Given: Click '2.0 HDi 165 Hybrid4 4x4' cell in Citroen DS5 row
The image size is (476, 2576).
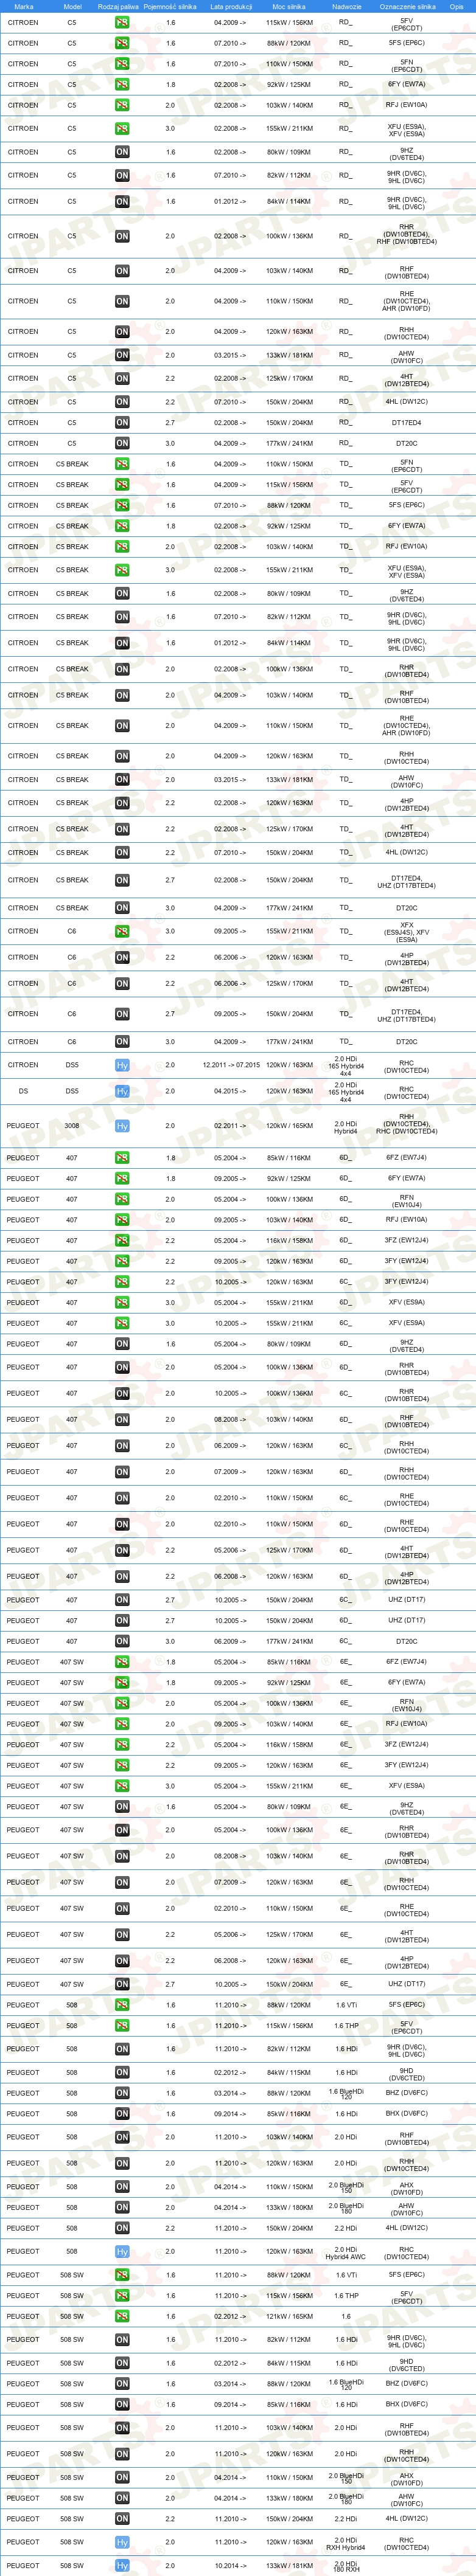Looking at the screenshot, I should pos(346,1066).
